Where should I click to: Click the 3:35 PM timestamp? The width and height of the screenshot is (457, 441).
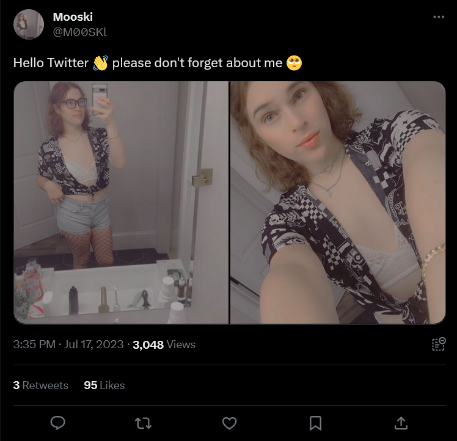(x=34, y=344)
